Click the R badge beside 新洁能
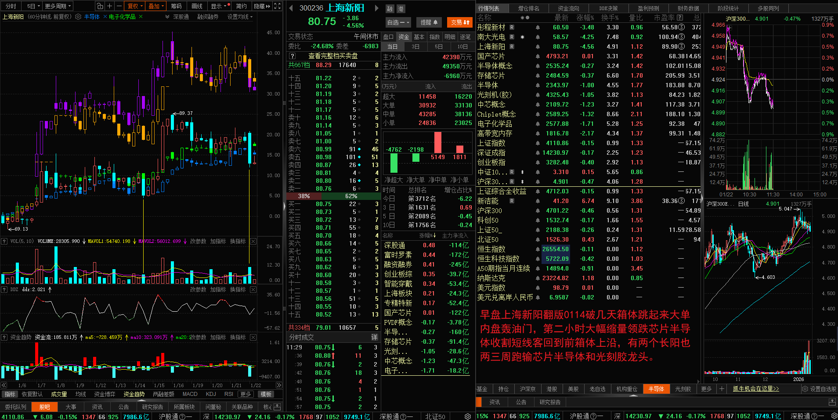 pos(512,201)
